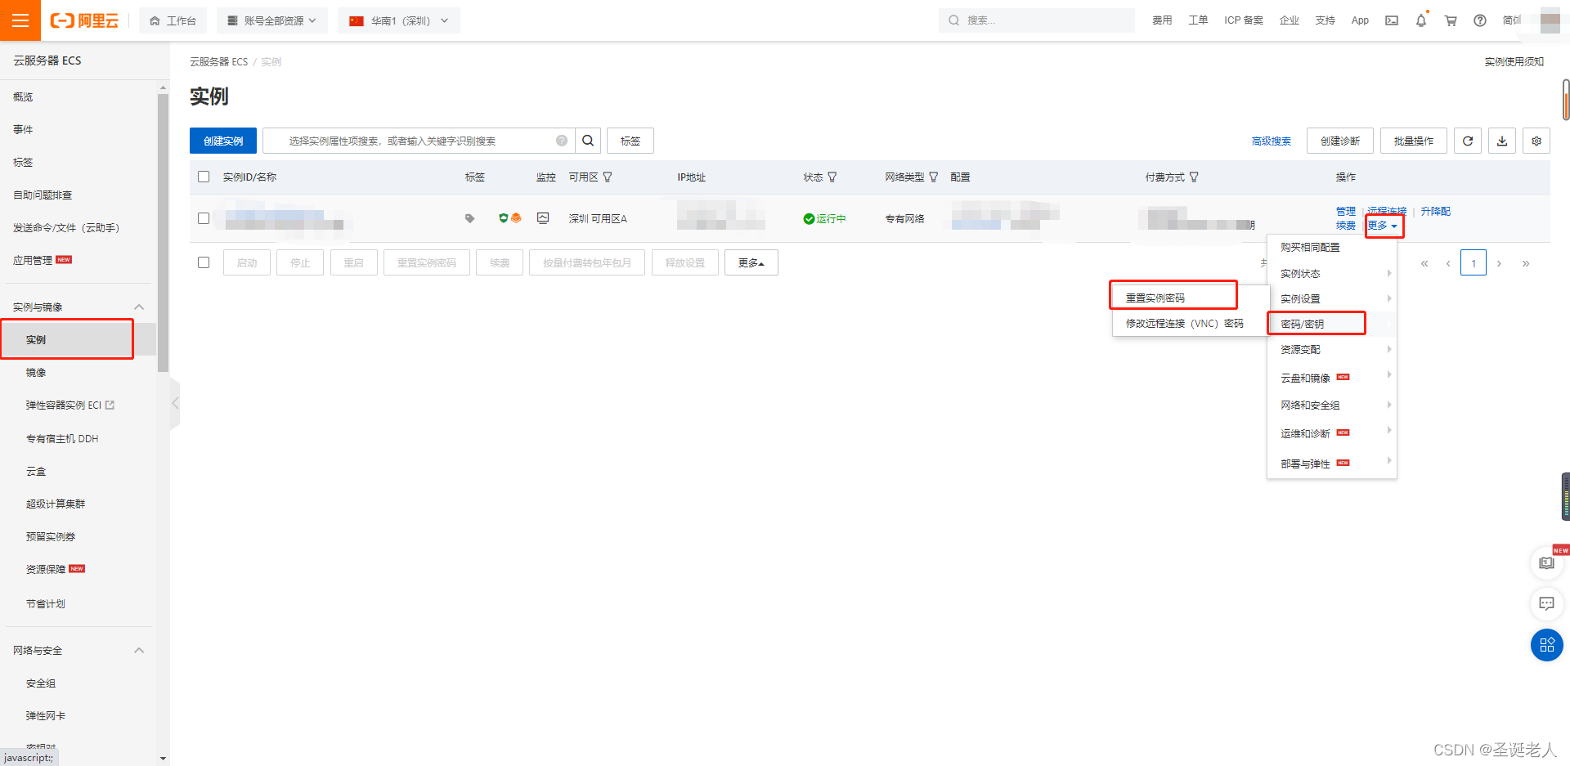Click the 批量操作 button
Screen dimensions: 1570x766
[x=1413, y=141]
